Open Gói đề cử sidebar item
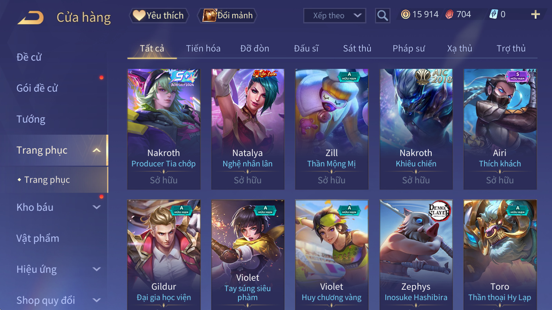Image resolution: width=552 pixels, height=310 pixels. click(x=37, y=88)
